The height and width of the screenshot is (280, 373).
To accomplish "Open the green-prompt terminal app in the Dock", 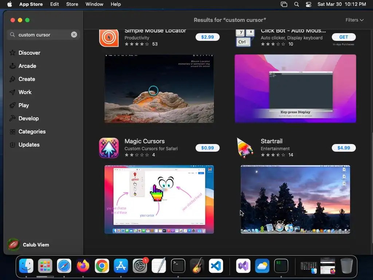I will tap(281, 266).
